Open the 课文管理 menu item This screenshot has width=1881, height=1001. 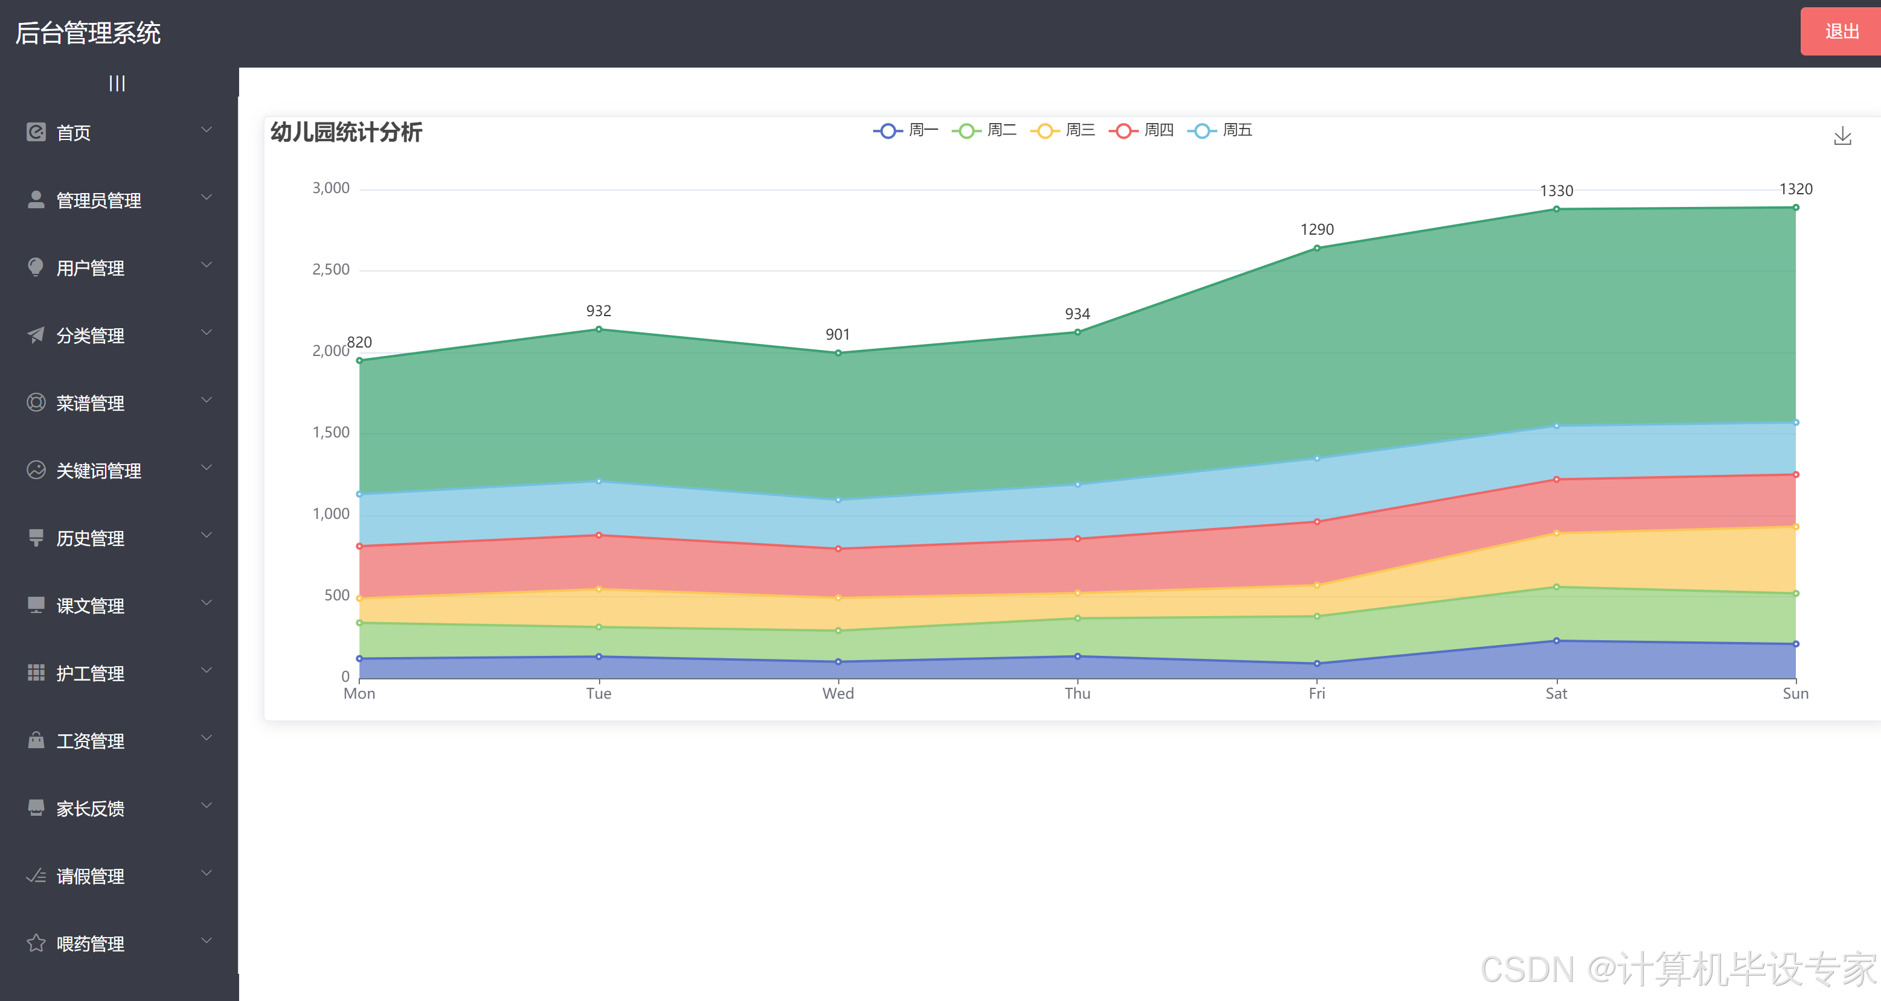91,606
